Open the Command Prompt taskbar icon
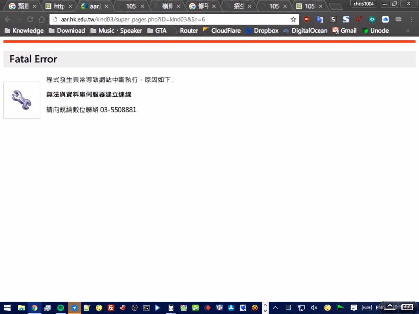The image size is (419, 314). coord(147,308)
